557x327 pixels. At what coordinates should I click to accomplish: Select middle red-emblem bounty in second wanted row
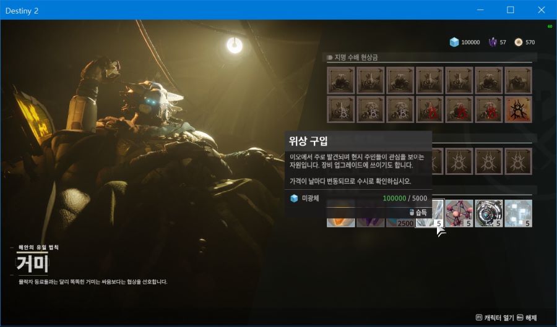click(459, 109)
